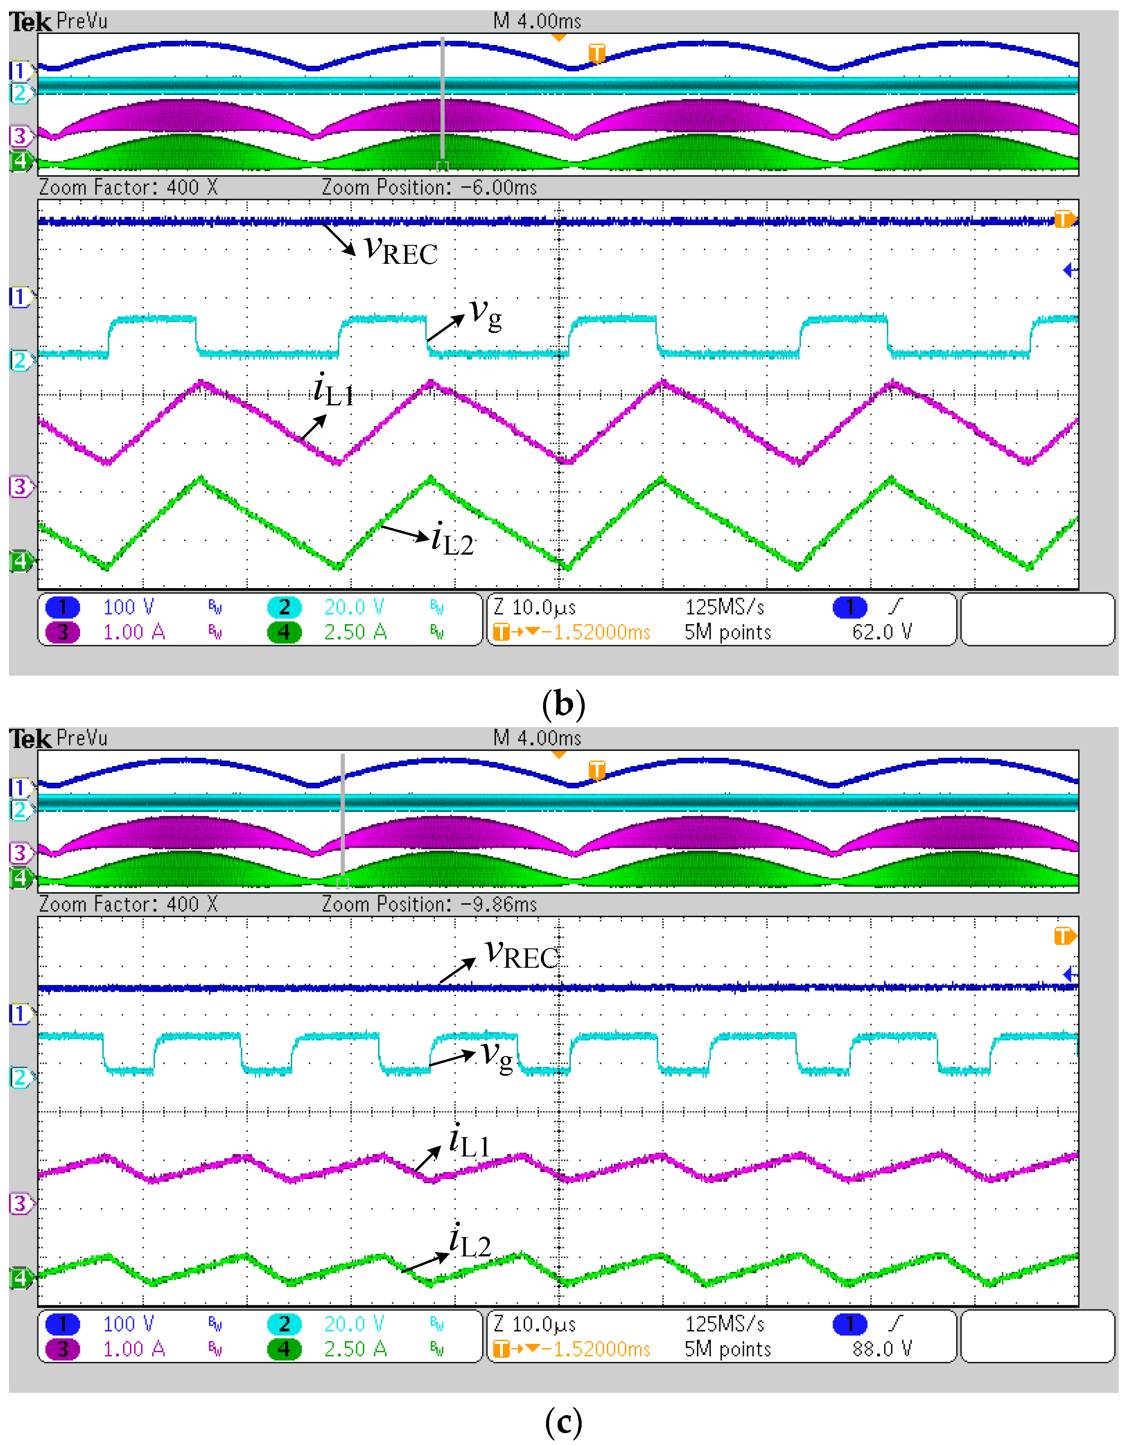Click the '88.0 V' trigger level readout
Screen dimensions: 1129x1446
[x=882, y=1349]
